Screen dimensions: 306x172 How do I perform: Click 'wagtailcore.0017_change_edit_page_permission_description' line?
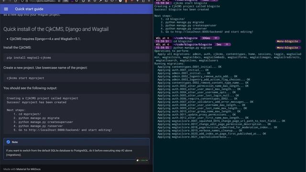[214, 124]
